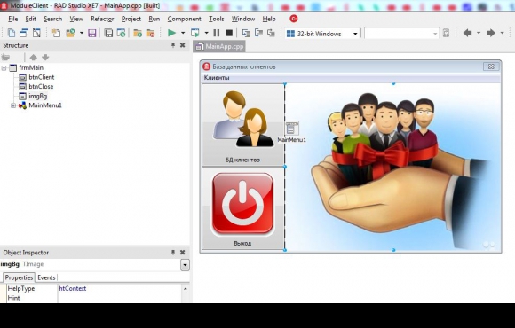This screenshot has width=515, height=328.
Task: Pin the Structure panel
Action: click(173, 45)
